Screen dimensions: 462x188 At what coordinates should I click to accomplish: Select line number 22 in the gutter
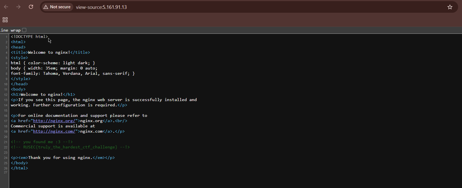[6, 147]
